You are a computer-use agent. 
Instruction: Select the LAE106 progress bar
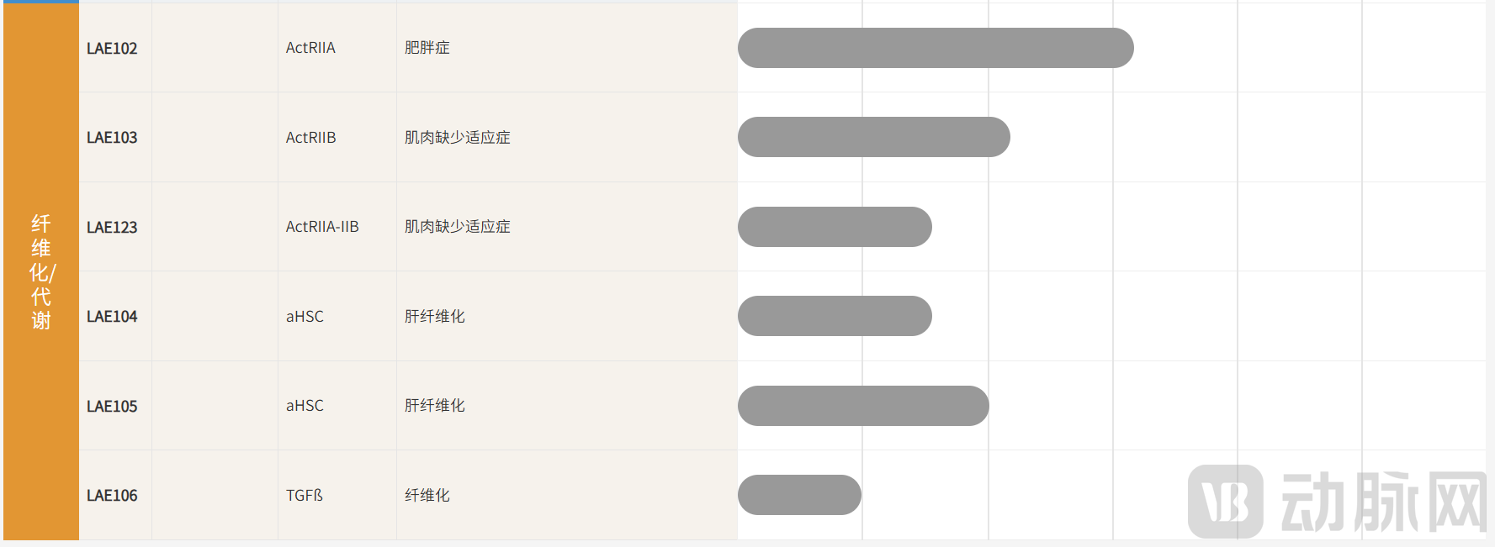pyautogui.click(x=799, y=495)
